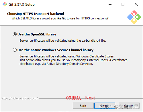Click the red "09.默认, Next" annotation
Viewport: 143px width, 112px height.
click(81, 98)
